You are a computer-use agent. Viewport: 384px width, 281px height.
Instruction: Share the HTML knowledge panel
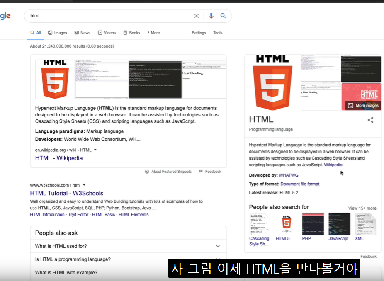(x=370, y=120)
